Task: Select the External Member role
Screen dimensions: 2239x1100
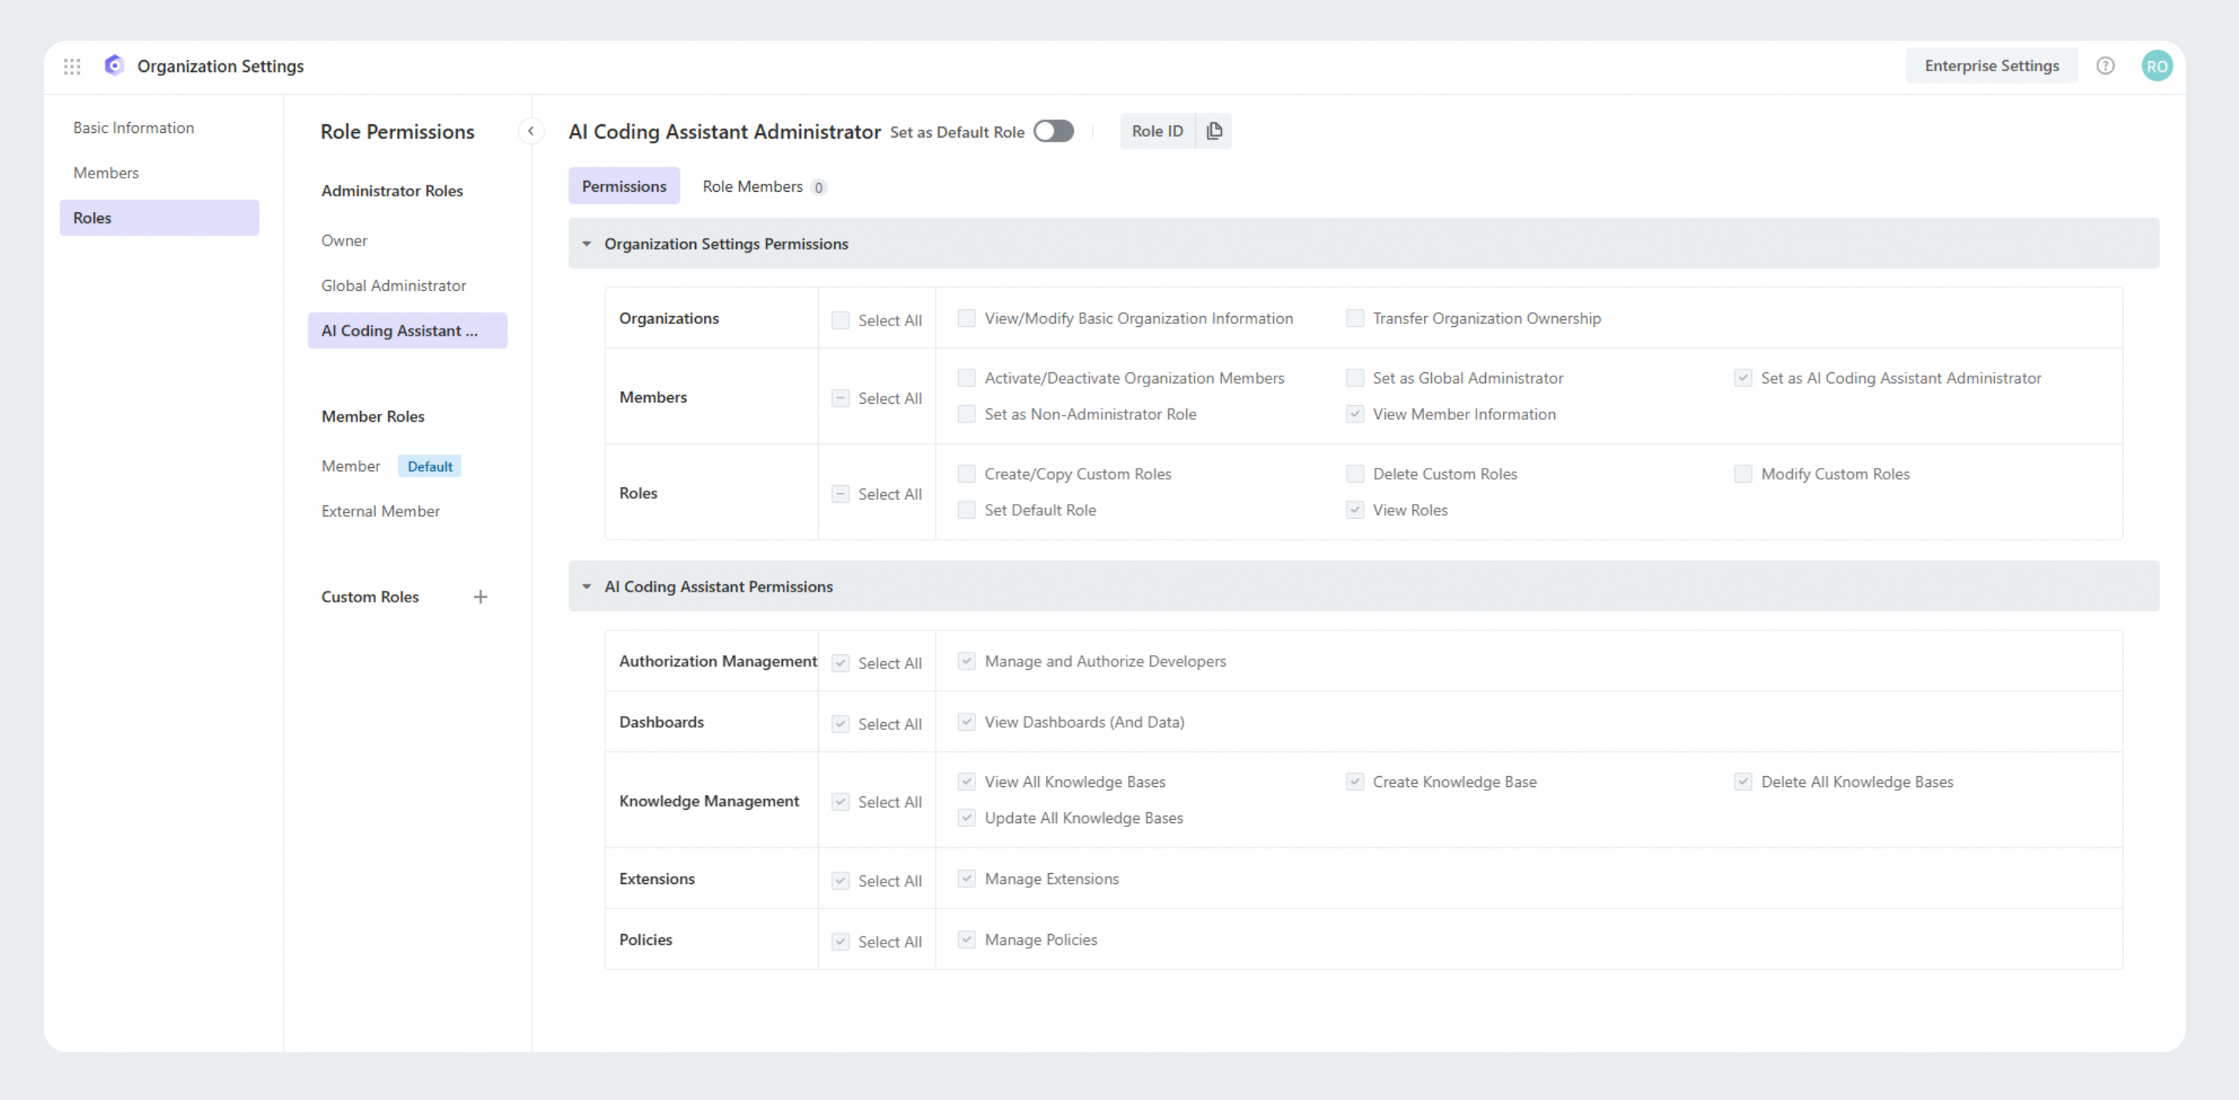Action: (x=380, y=512)
